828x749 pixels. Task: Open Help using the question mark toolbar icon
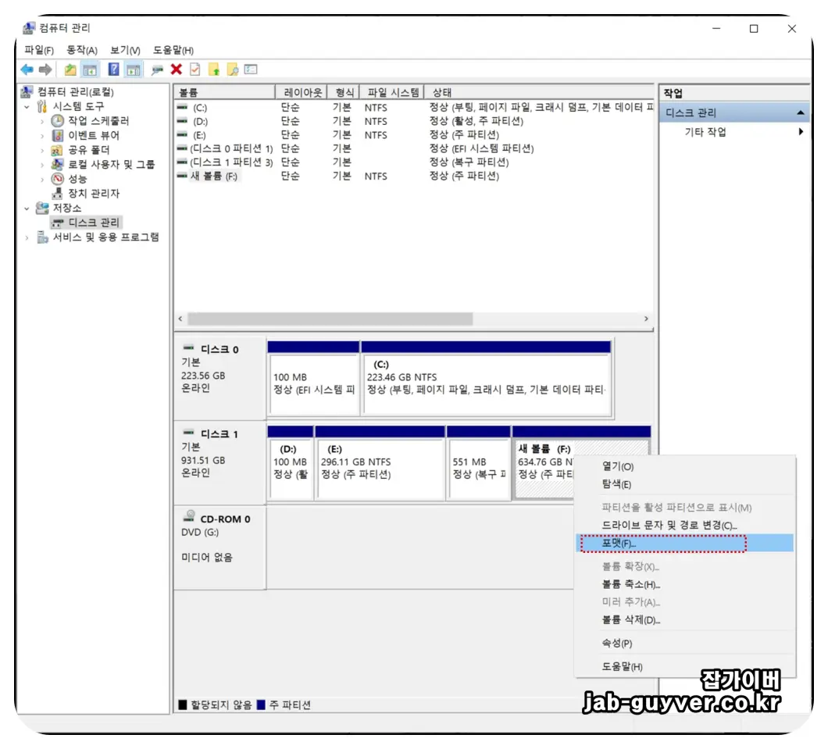pyautogui.click(x=115, y=69)
